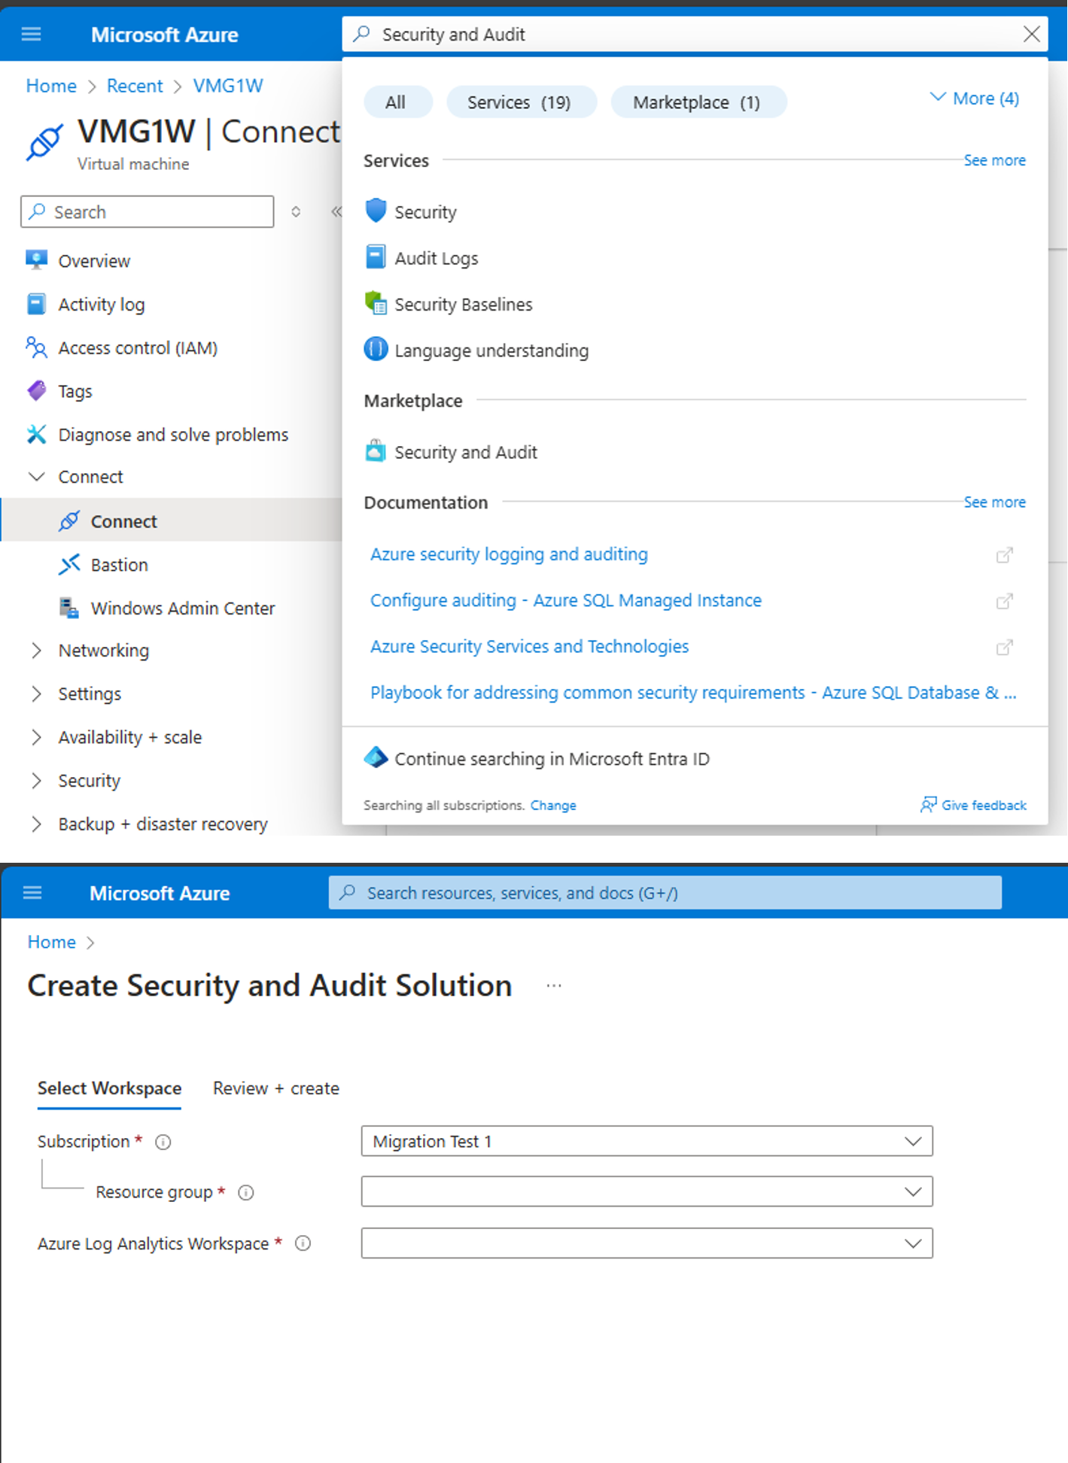Open the Subscription dropdown Migration Test 1

point(647,1141)
